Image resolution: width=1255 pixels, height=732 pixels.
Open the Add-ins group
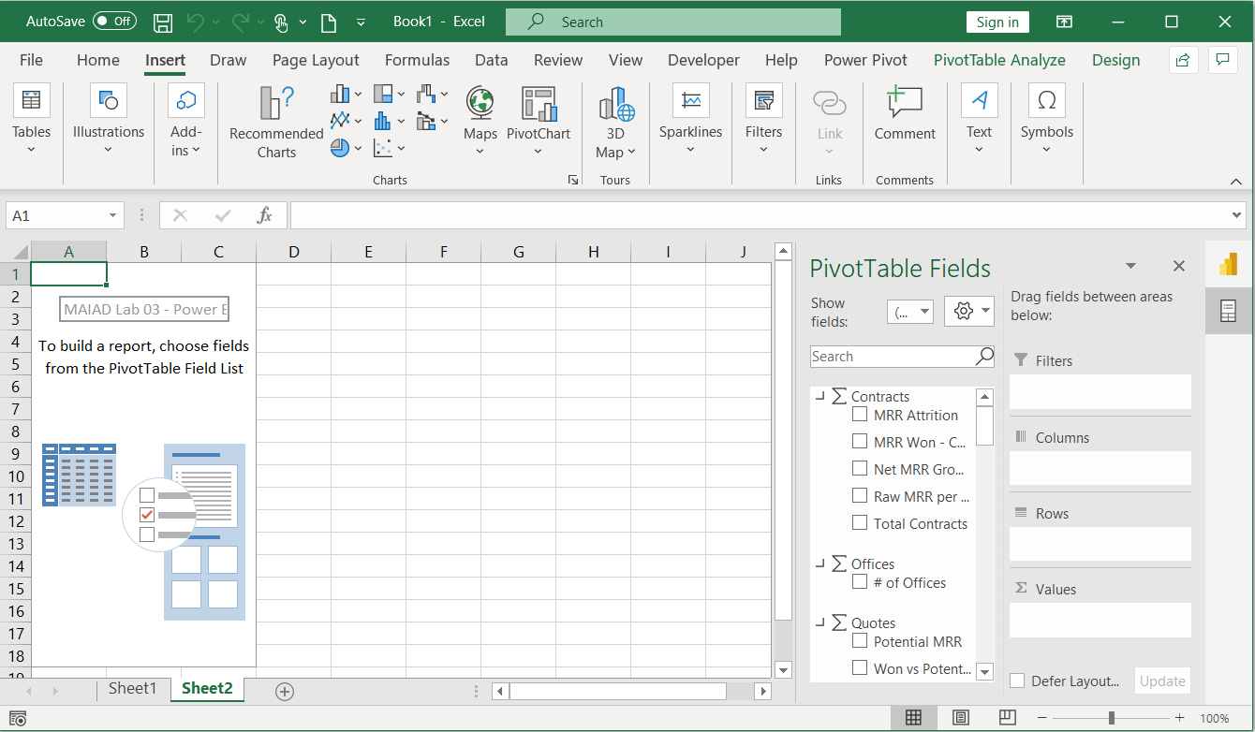(x=185, y=119)
